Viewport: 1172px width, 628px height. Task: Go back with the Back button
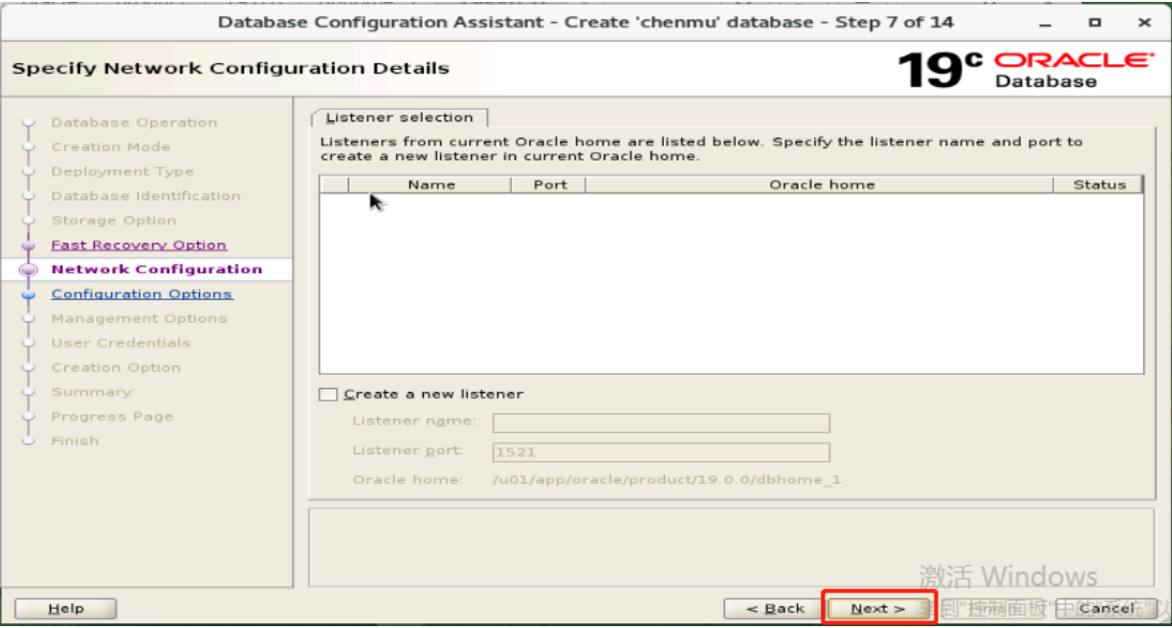click(775, 608)
